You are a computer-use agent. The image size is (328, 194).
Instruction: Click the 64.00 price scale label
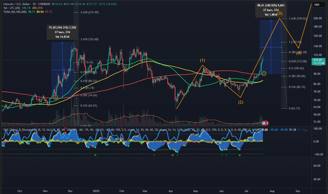317,107
